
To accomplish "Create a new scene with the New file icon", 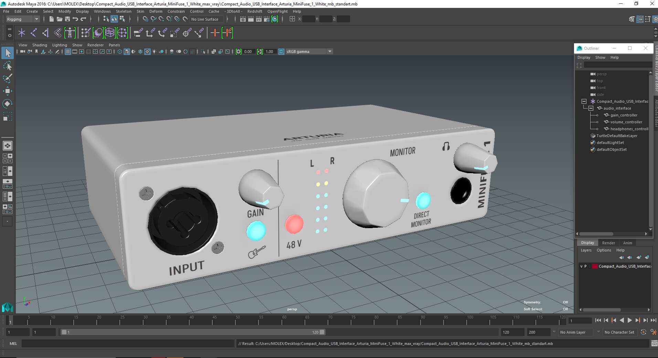I will 51,19.
